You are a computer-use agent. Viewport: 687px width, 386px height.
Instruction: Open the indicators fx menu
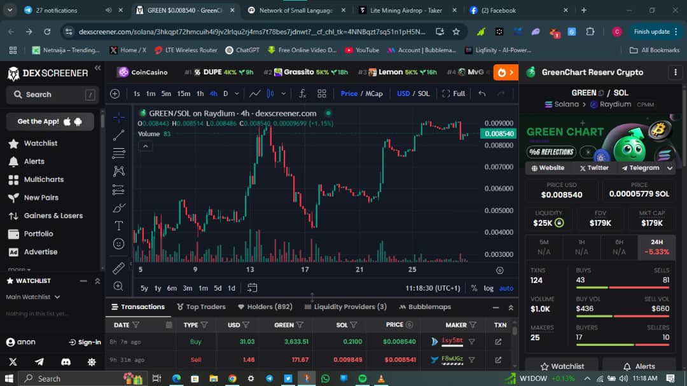[x=302, y=93]
